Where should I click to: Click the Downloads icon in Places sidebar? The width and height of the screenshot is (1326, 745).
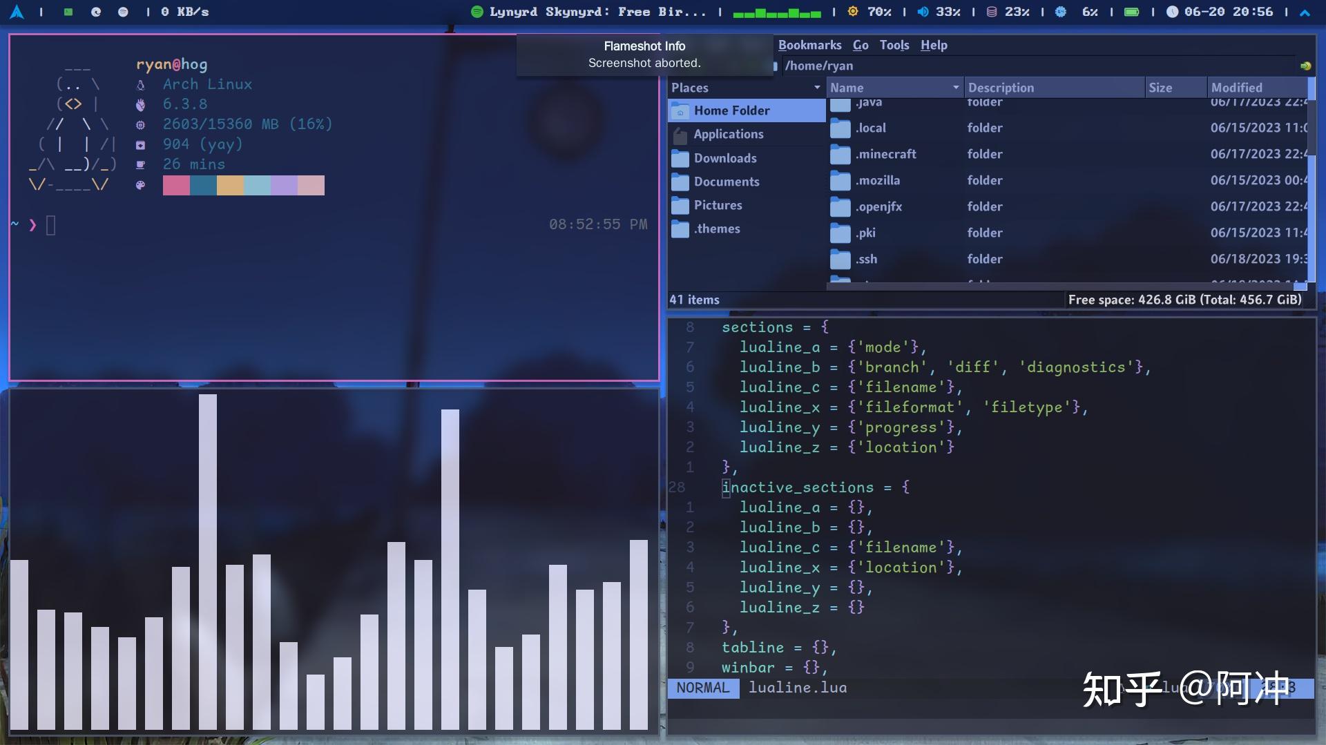click(x=680, y=158)
